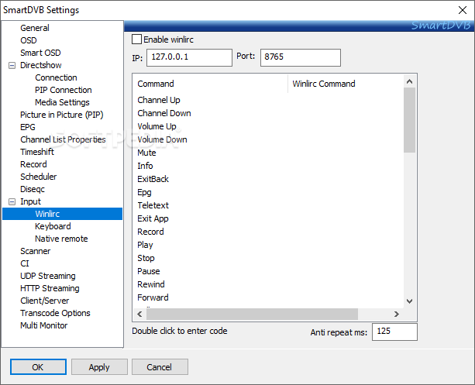Screen dimensions: 475x385
Task: Click the Port input field
Action: [301, 57]
